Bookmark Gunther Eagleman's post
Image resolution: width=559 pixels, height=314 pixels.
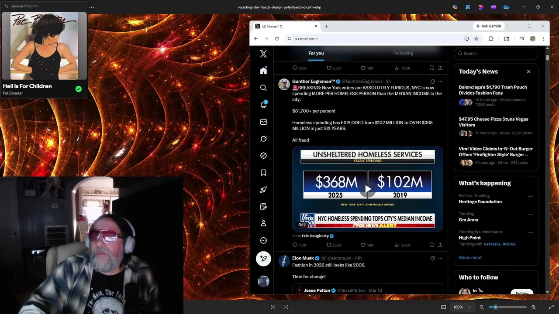coord(431,245)
